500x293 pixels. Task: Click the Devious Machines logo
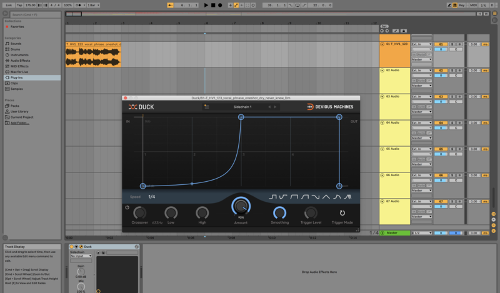click(330, 107)
